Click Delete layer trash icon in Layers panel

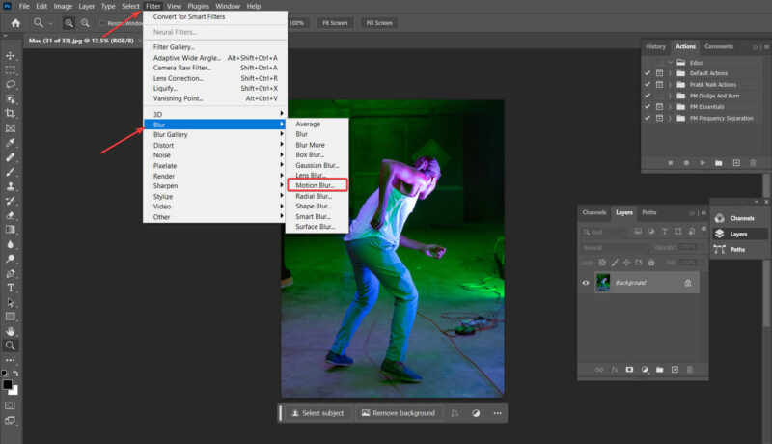690,369
